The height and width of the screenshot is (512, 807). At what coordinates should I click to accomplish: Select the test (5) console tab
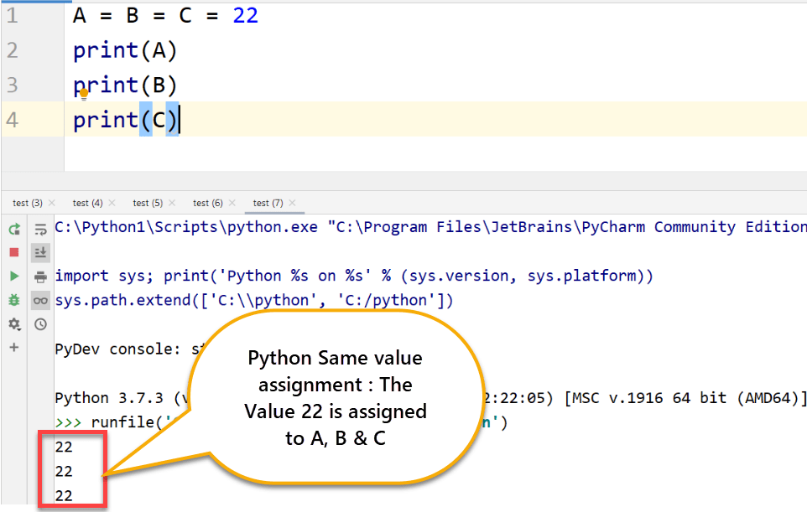click(147, 203)
